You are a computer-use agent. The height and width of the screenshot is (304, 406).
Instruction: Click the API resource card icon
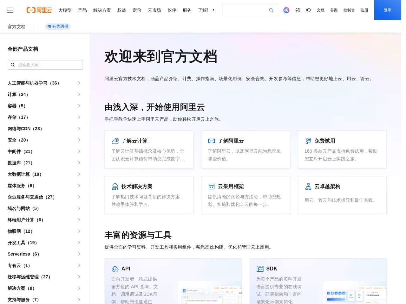click(115, 269)
